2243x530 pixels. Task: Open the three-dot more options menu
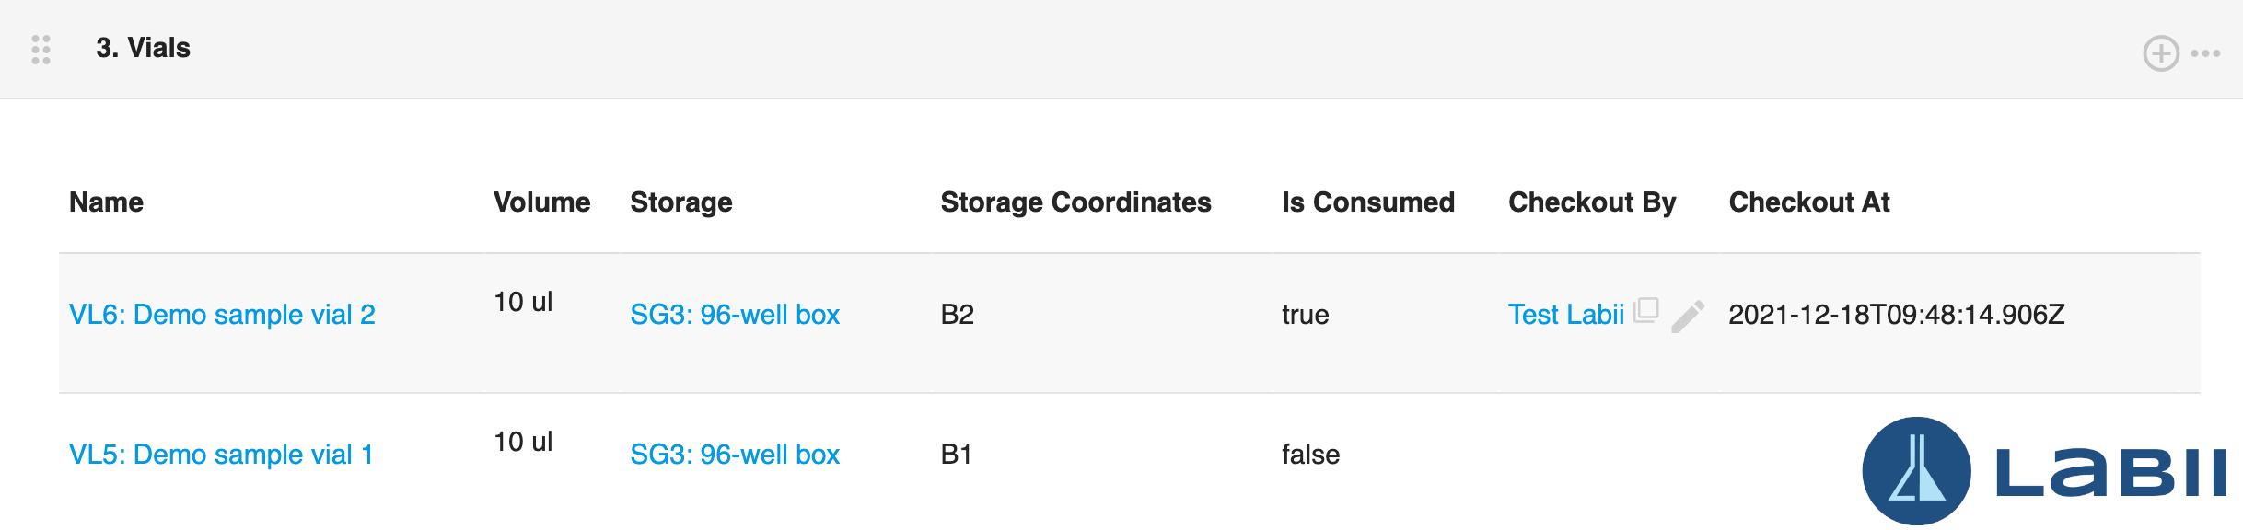coord(2205,53)
